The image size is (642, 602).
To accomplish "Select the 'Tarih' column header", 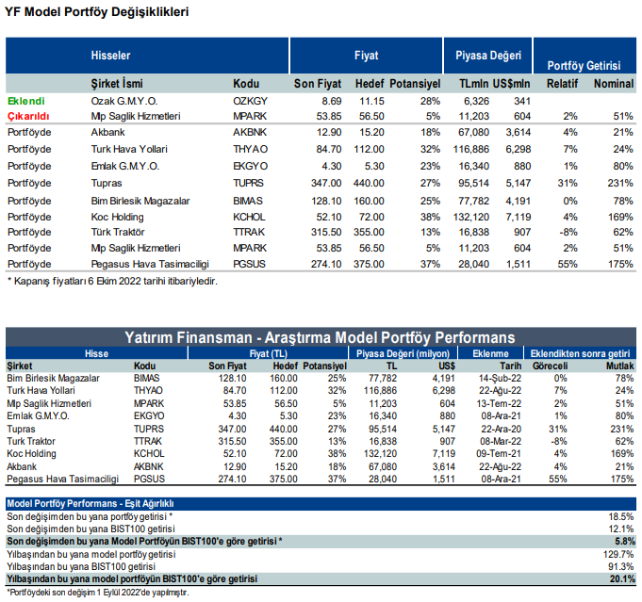I will (x=511, y=366).
